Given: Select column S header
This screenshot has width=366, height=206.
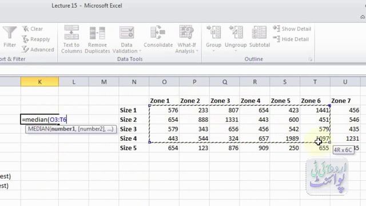Looking at the screenshot, I should tap(285, 82).
